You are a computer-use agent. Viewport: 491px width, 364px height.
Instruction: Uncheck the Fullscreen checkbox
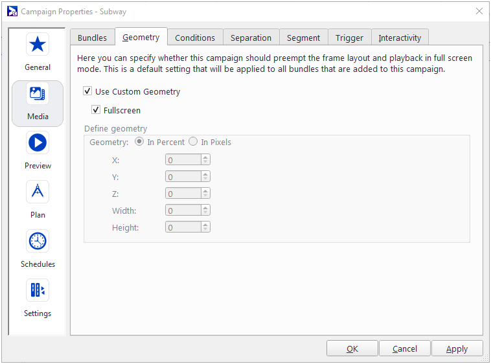[97, 110]
